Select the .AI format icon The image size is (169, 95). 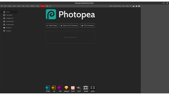click(x=54, y=88)
